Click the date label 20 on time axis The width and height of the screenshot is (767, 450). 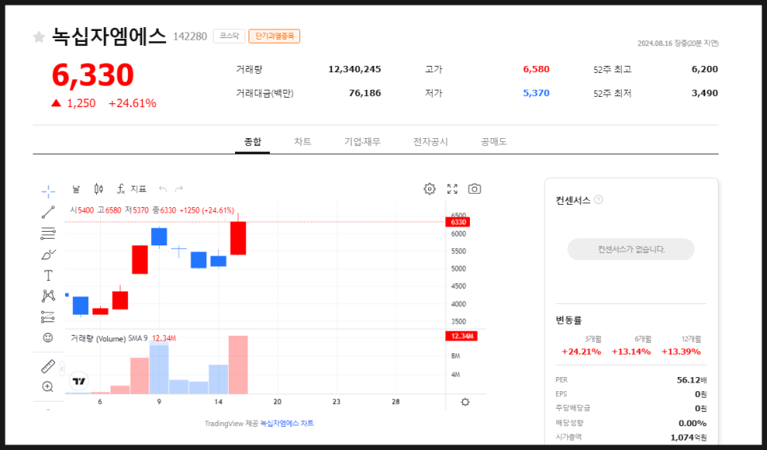277,402
